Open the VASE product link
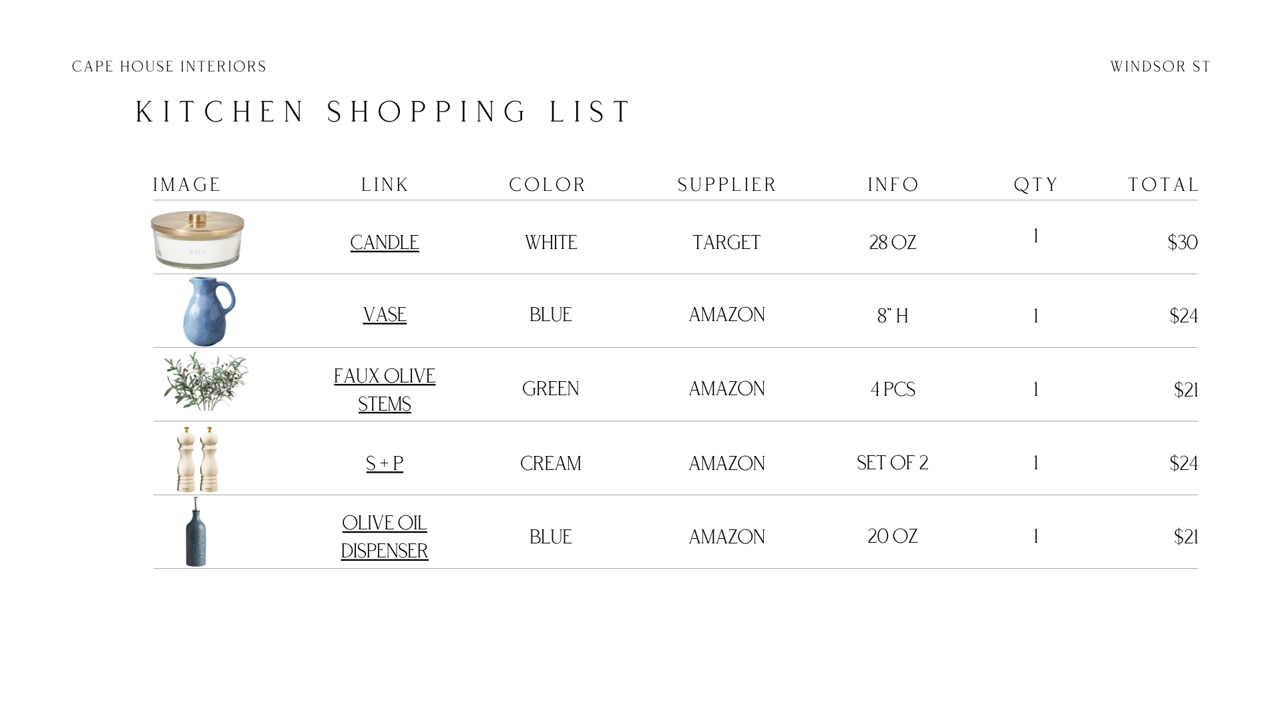This screenshot has height=721, width=1282. tap(385, 314)
